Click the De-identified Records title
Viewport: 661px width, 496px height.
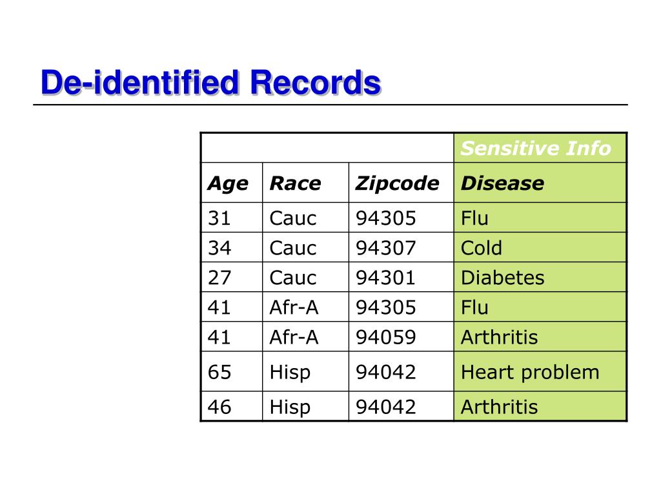click(x=211, y=82)
